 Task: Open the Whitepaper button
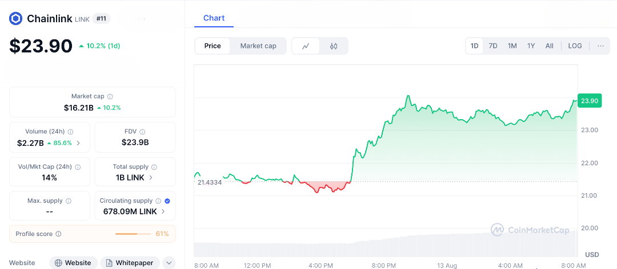click(130, 263)
